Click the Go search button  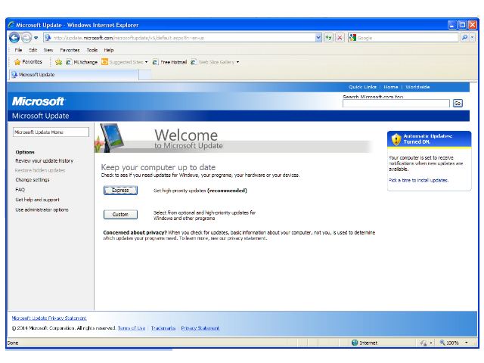click(458, 104)
